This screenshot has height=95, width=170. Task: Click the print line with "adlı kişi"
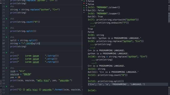(x=41, y=80)
